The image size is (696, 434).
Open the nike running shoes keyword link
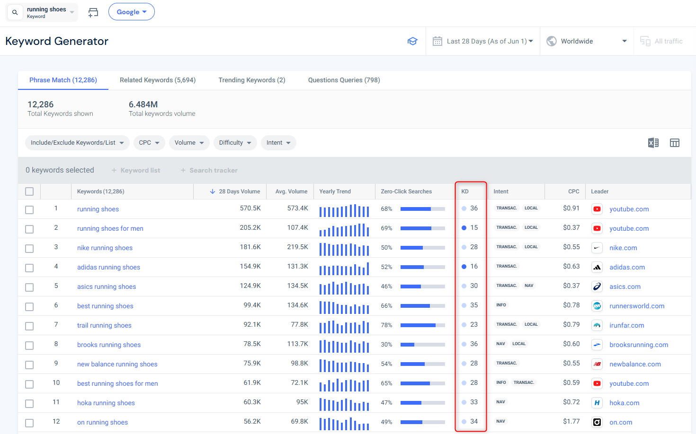(x=105, y=248)
